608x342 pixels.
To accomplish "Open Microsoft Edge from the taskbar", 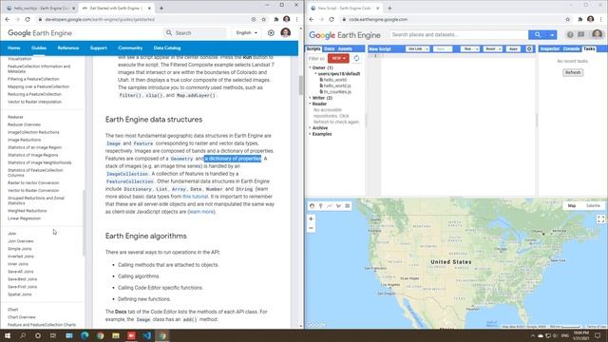I will (85, 335).
